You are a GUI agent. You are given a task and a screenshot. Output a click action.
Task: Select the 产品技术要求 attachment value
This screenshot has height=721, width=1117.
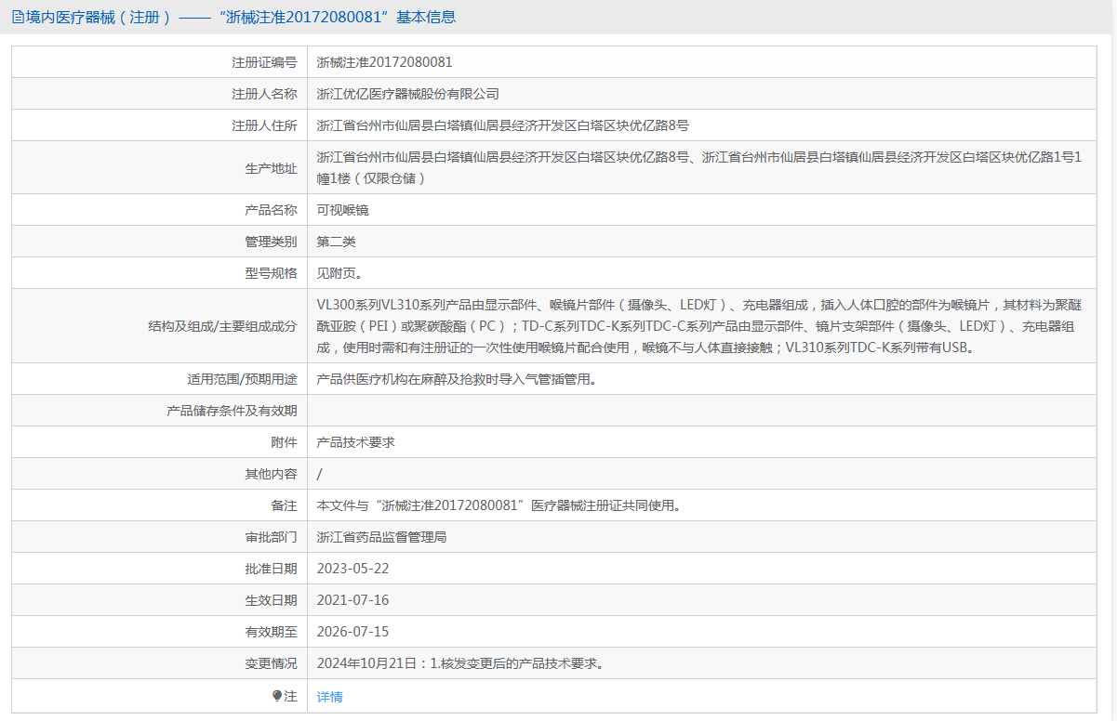pos(356,442)
